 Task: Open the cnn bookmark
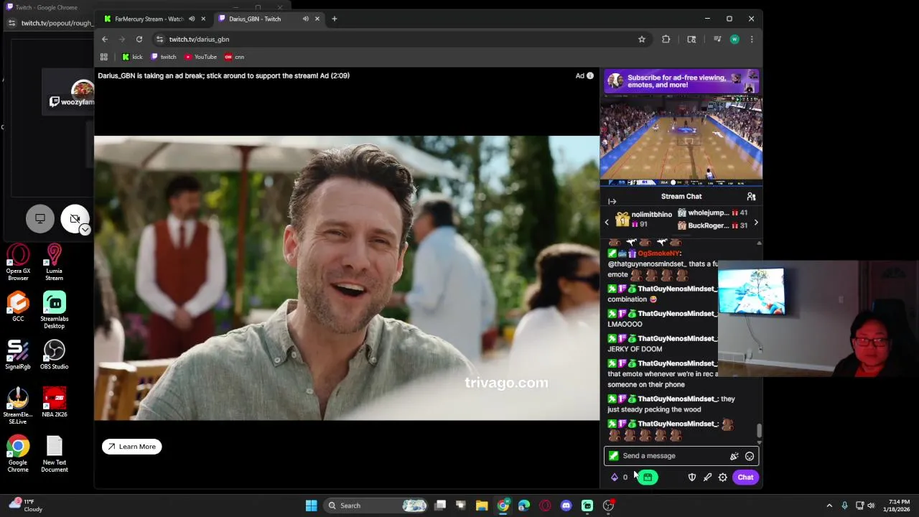[x=234, y=57]
